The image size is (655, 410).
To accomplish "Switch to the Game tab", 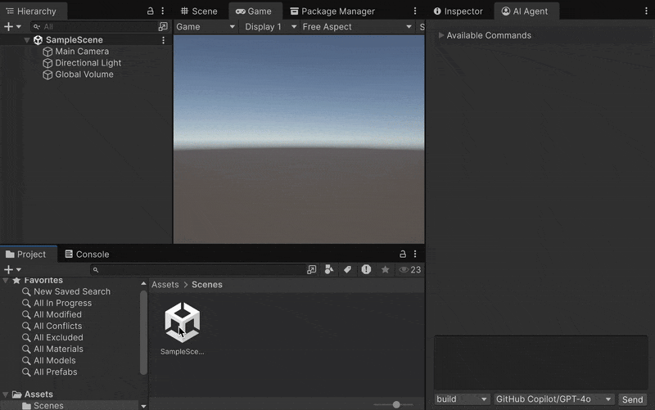I will (254, 11).
